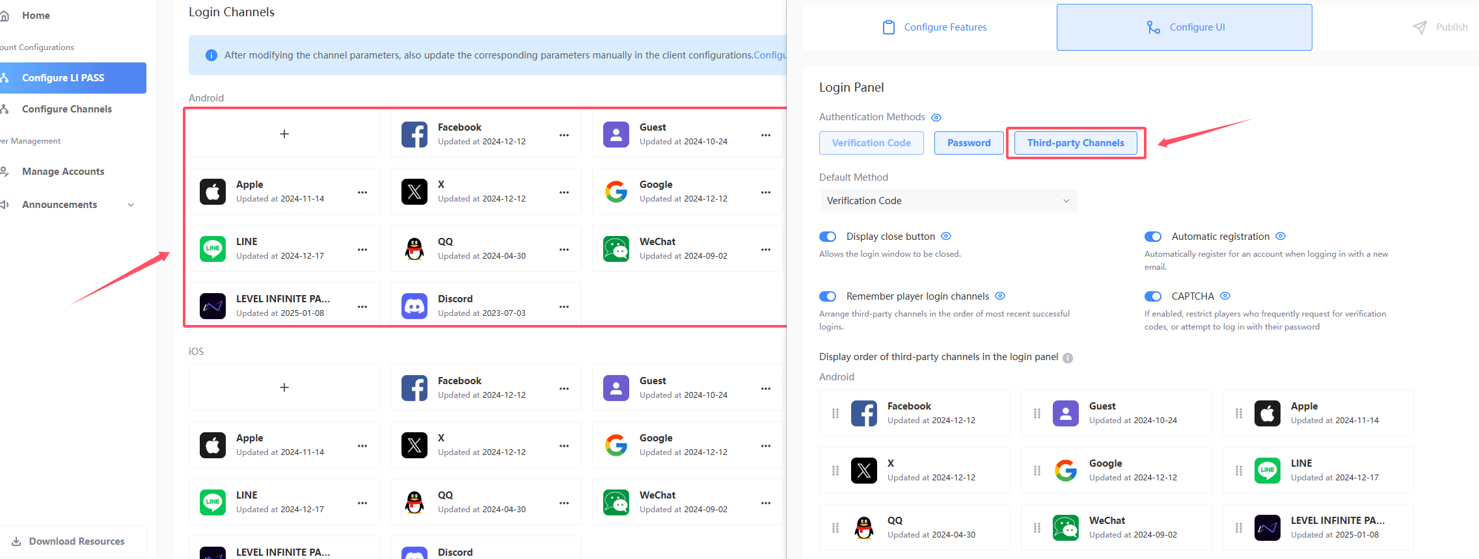Click the iOS Google channel icon

tap(616, 445)
